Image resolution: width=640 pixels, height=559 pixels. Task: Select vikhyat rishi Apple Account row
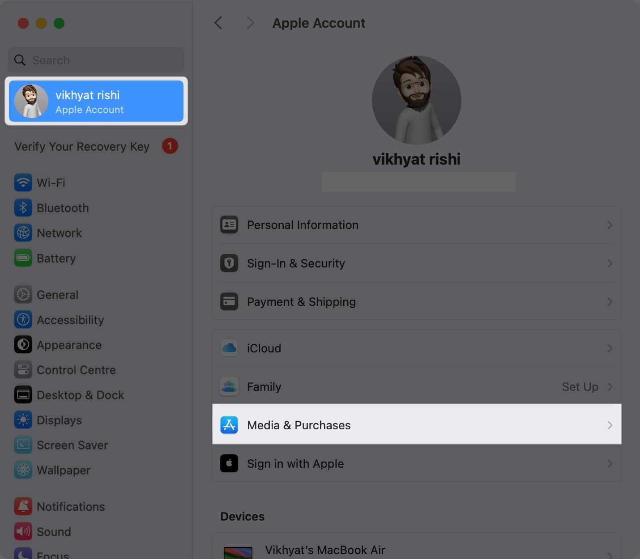pos(96,101)
